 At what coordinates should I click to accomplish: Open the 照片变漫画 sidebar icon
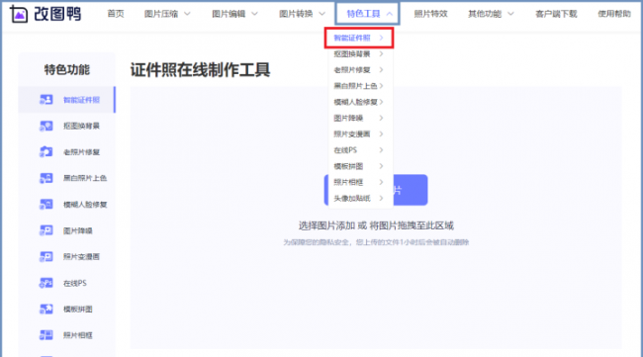pyautogui.click(x=46, y=256)
